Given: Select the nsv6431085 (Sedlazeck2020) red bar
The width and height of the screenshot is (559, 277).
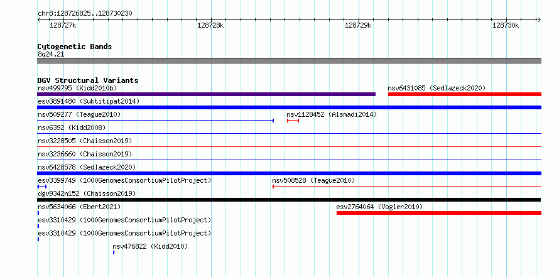Looking at the screenshot, I should [x=465, y=94].
